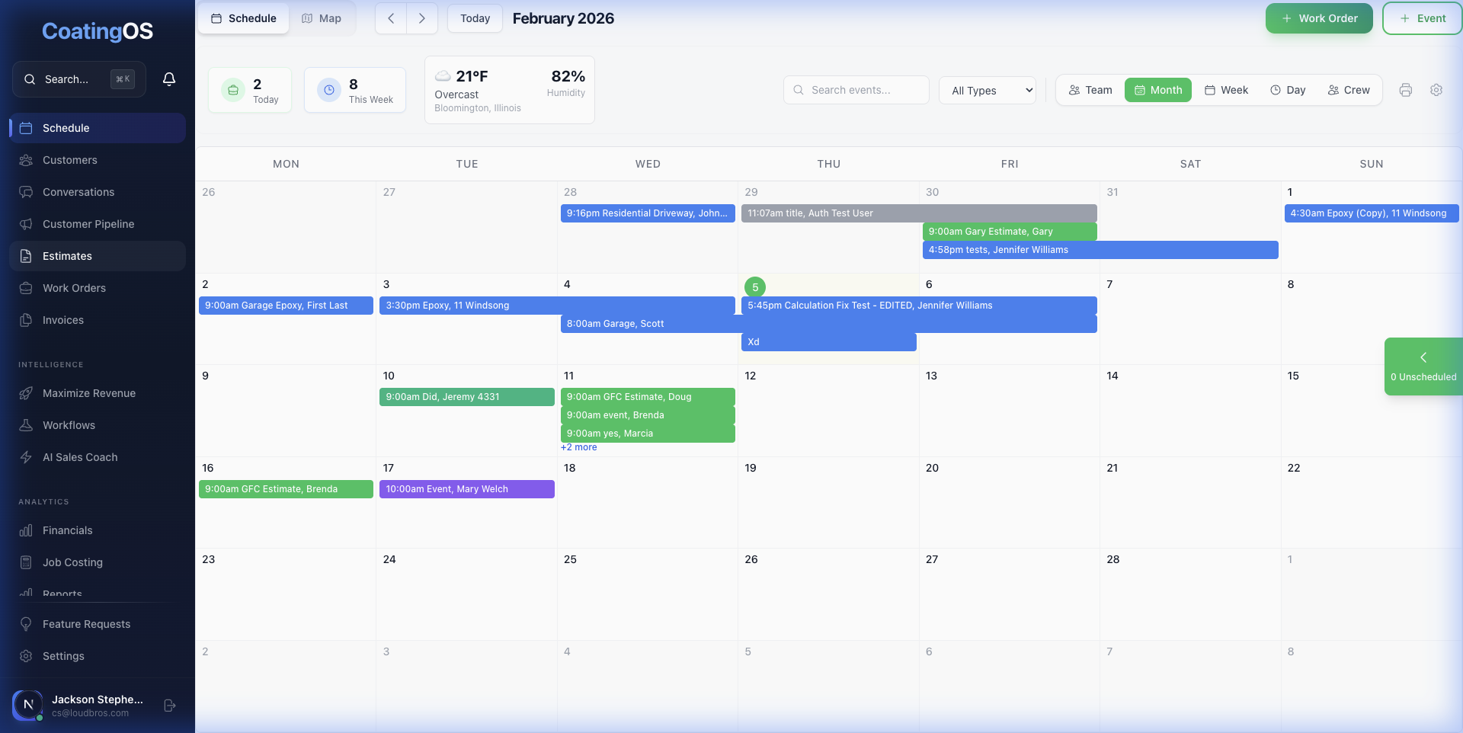The height and width of the screenshot is (733, 1463).
Task: Click the previous month arrow
Action: (x=391, y=18)
